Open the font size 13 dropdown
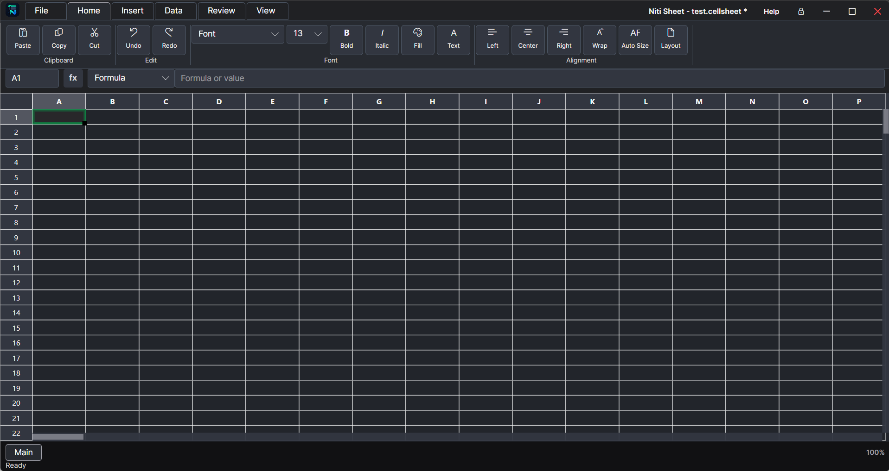 pos(307,34)
